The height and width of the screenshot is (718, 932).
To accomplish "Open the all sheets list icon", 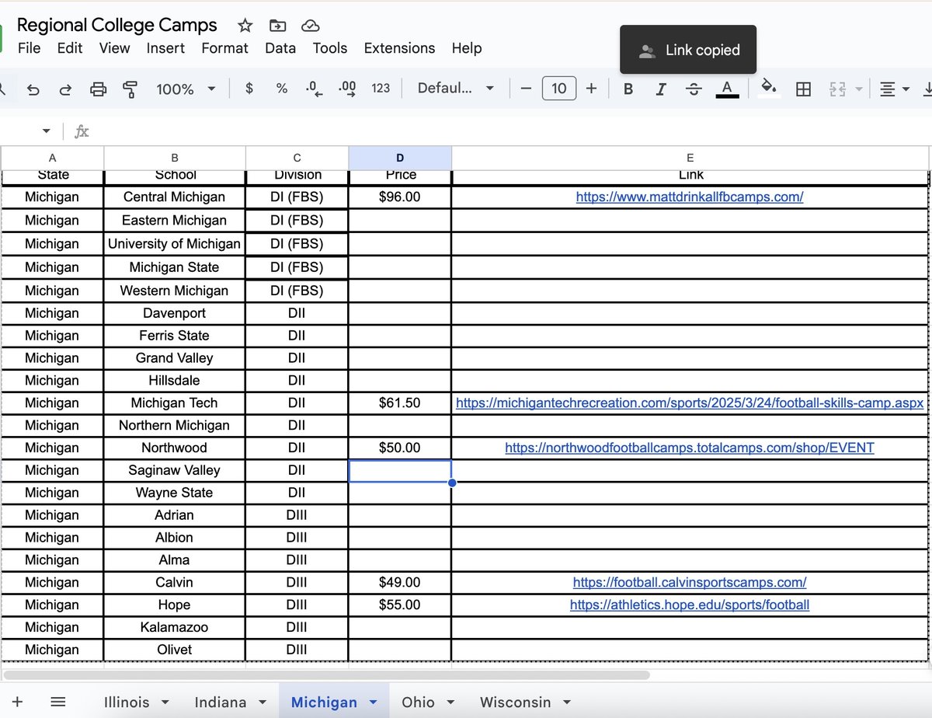I will point(57,702).
